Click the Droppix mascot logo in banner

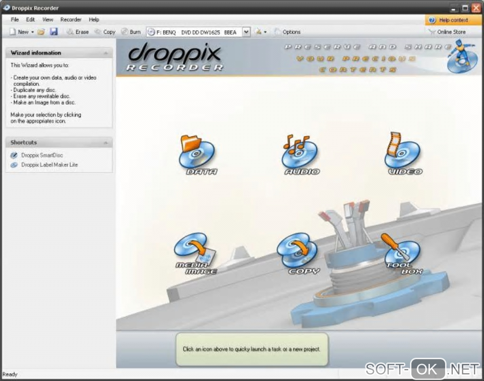pyautogui.click(x=462, y=57)
